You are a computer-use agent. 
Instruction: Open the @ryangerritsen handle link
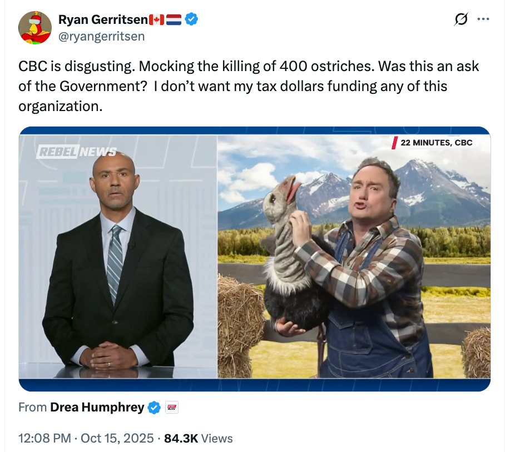101,36
